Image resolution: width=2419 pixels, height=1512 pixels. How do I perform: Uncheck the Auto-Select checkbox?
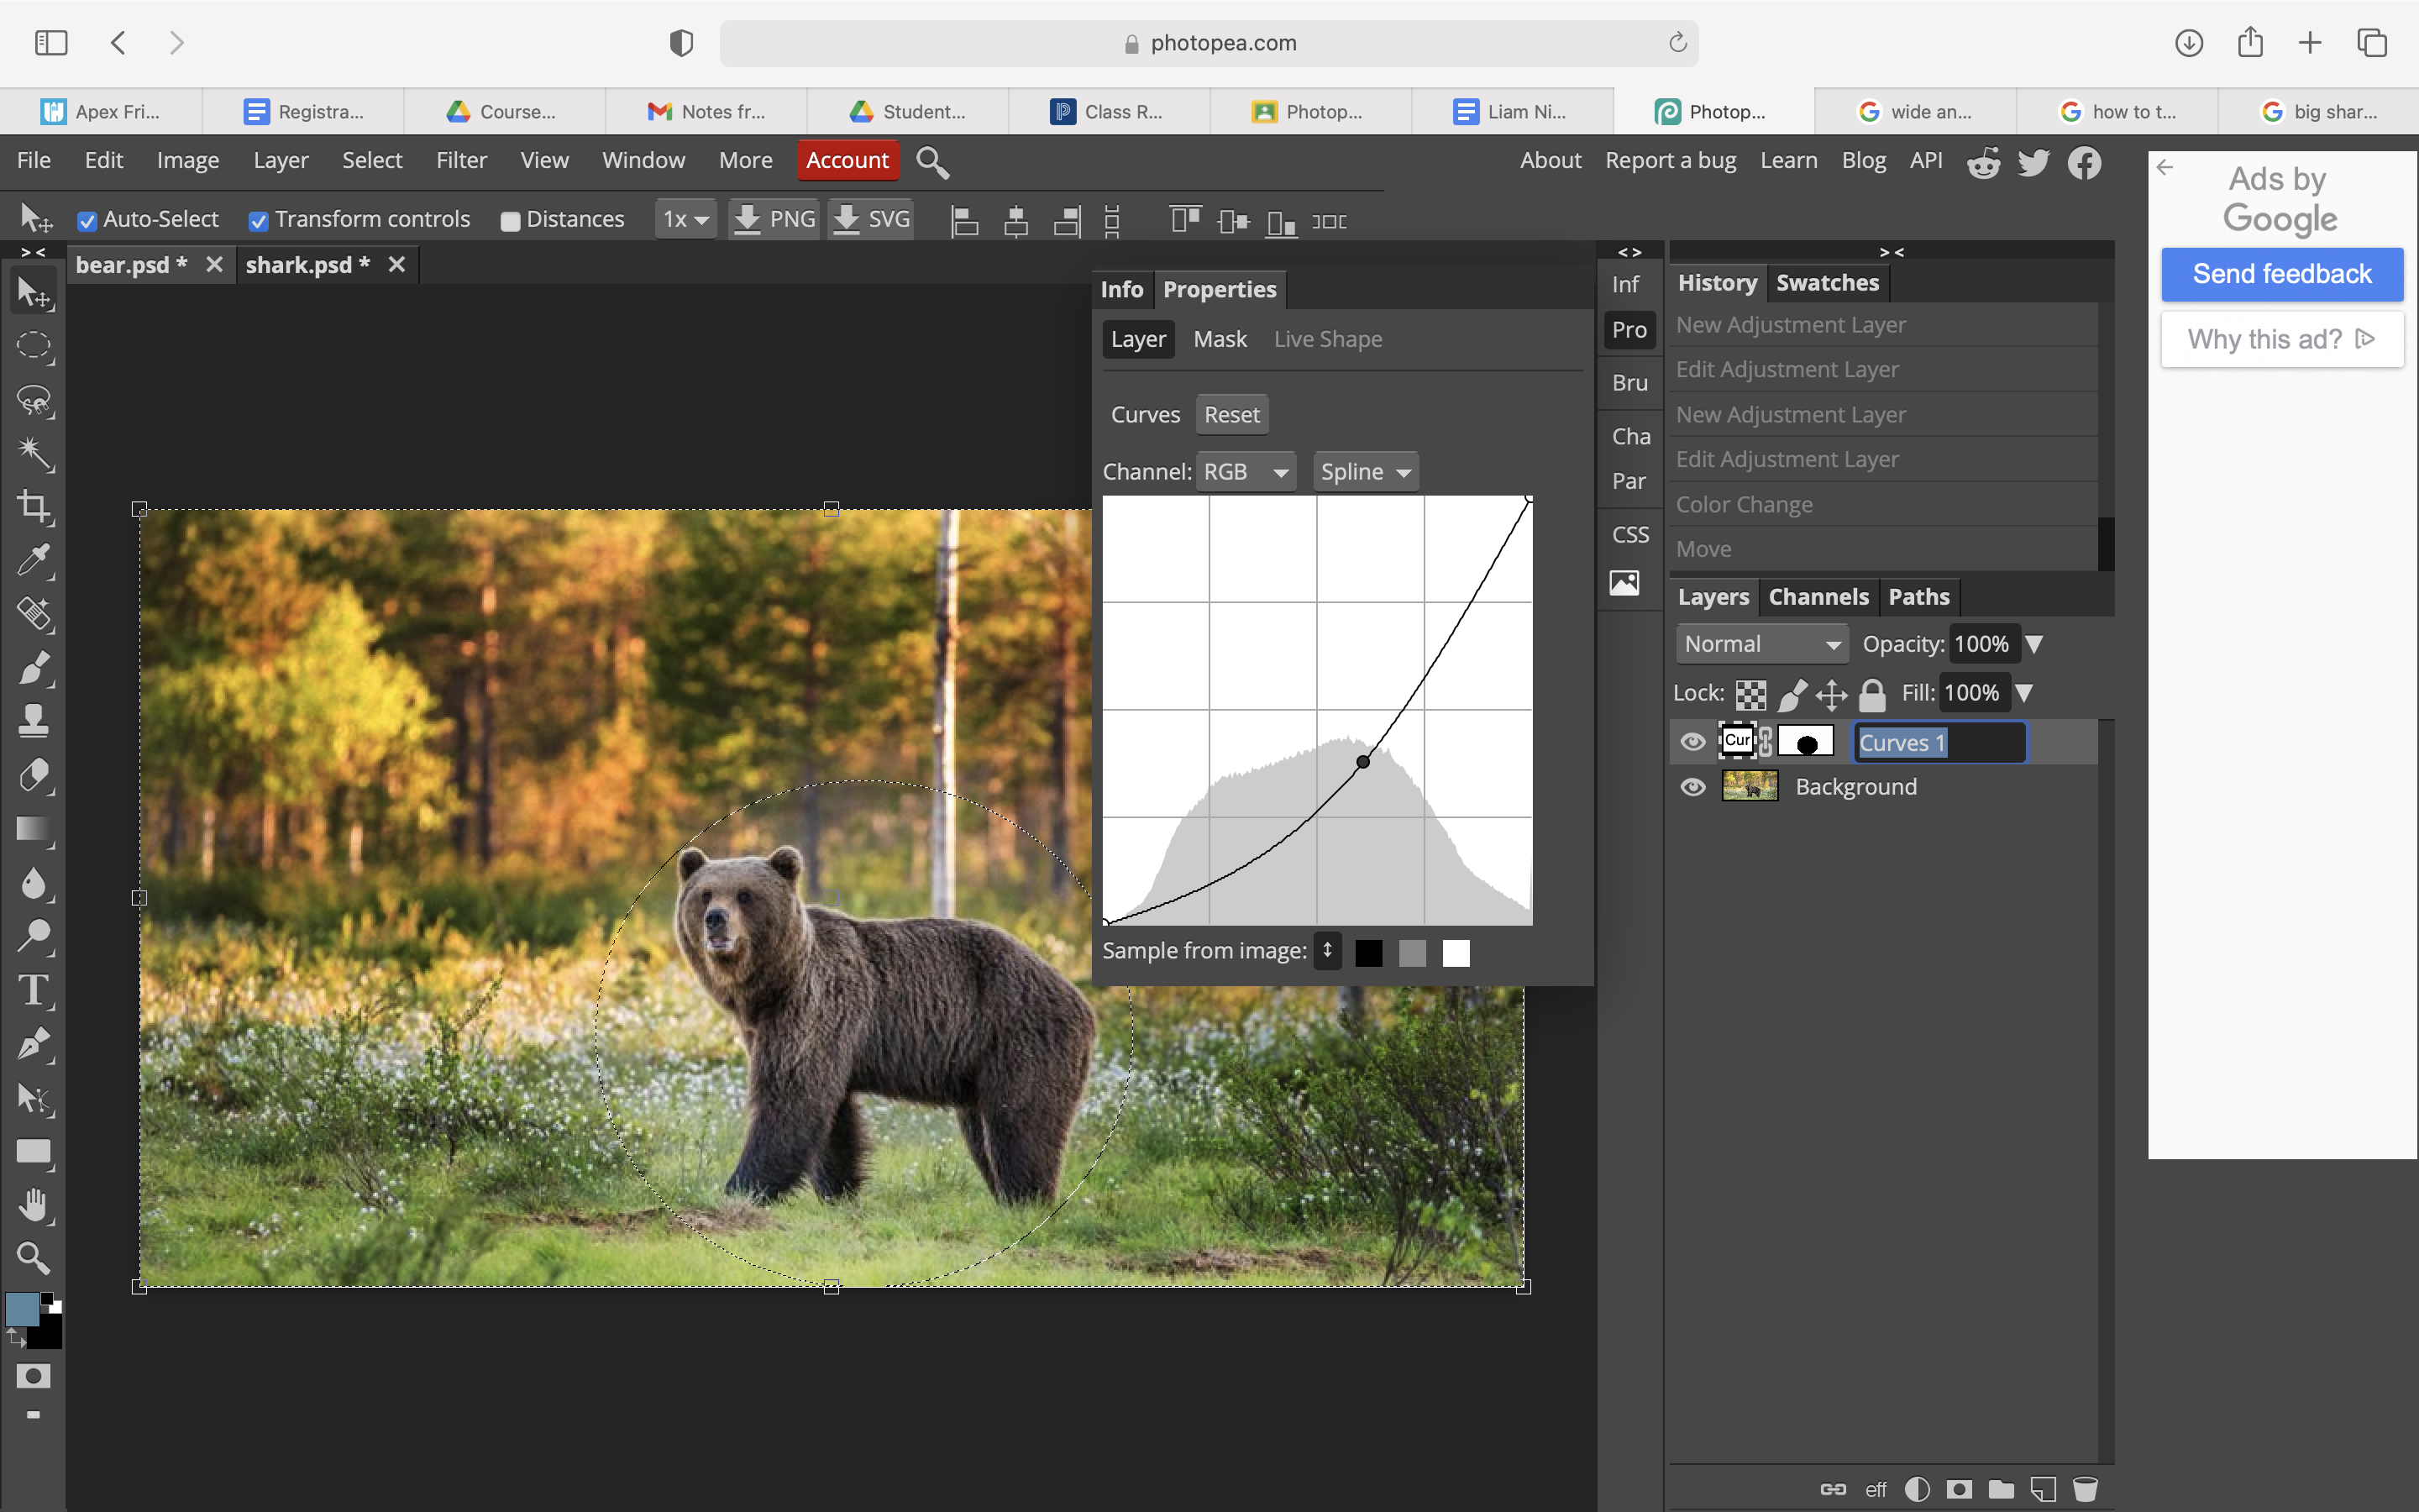point(87,221)
